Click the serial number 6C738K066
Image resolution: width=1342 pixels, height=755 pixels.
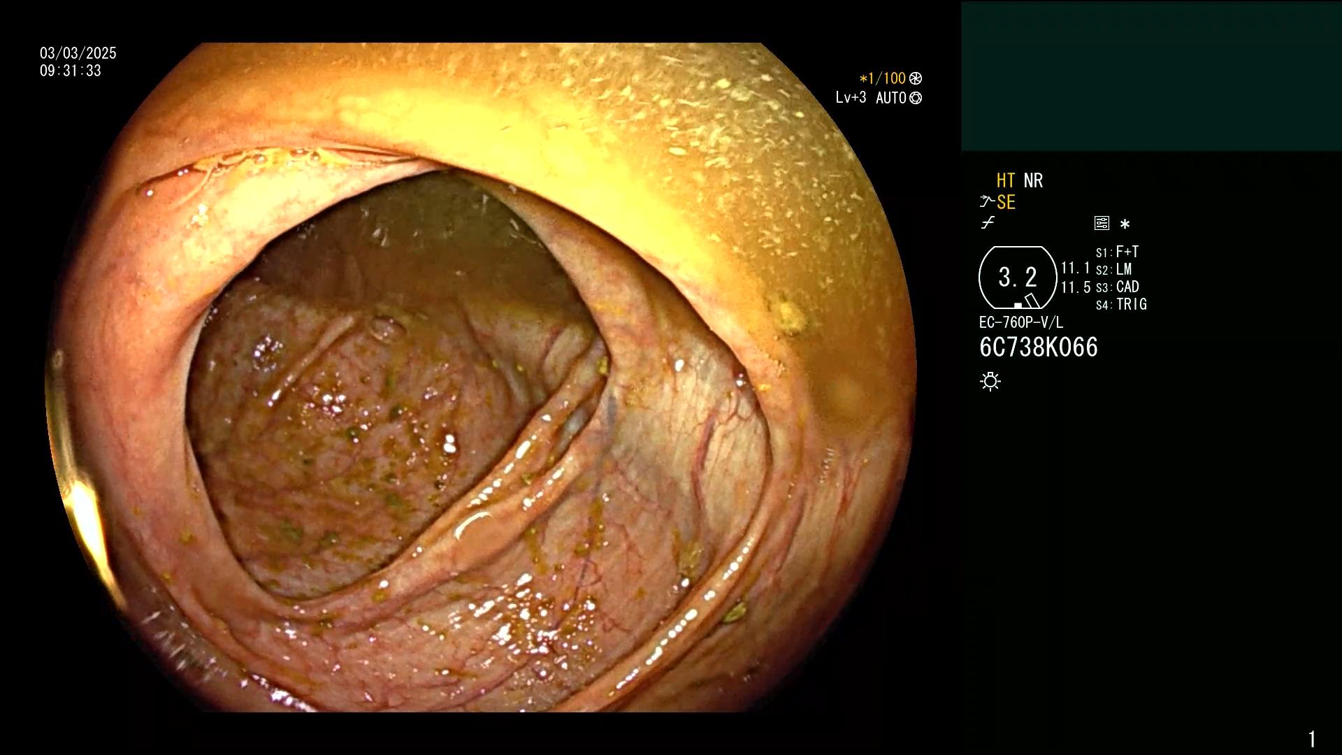coord(1039,347)
